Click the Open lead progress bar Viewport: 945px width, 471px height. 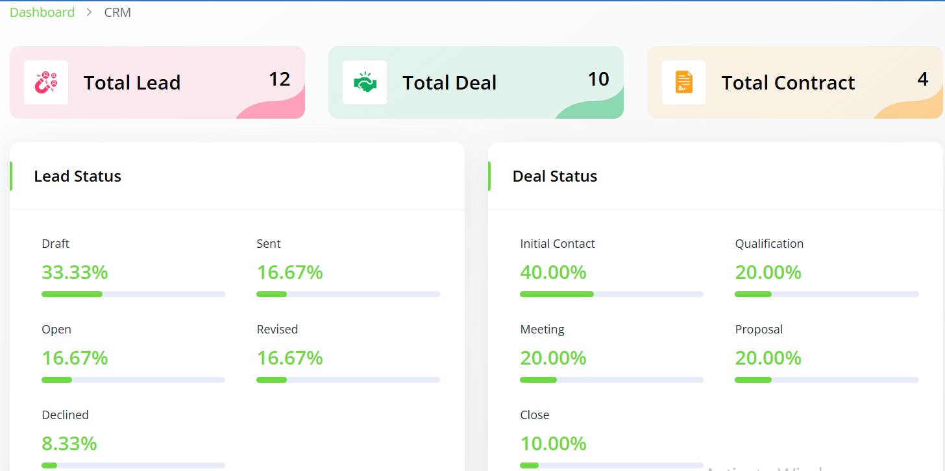point(133,380)
